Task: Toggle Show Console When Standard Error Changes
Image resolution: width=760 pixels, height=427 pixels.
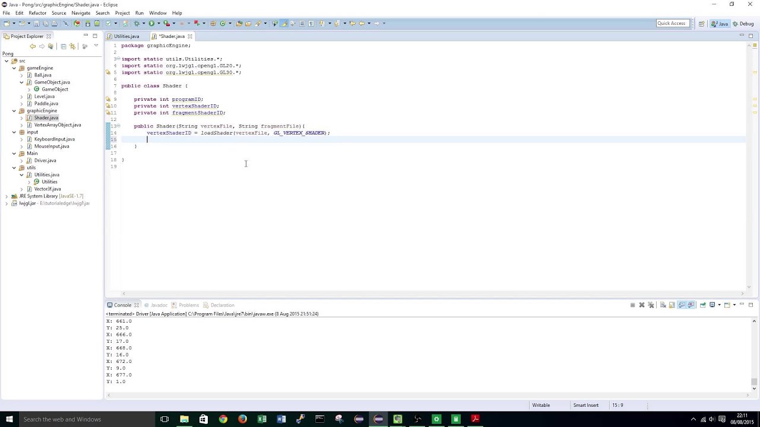Action: (691, 305)
